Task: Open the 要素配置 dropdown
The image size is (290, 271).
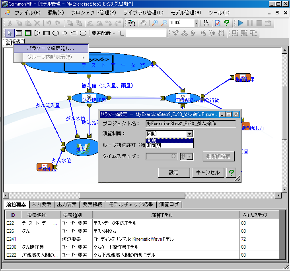Action: click(x=103, y=33)
